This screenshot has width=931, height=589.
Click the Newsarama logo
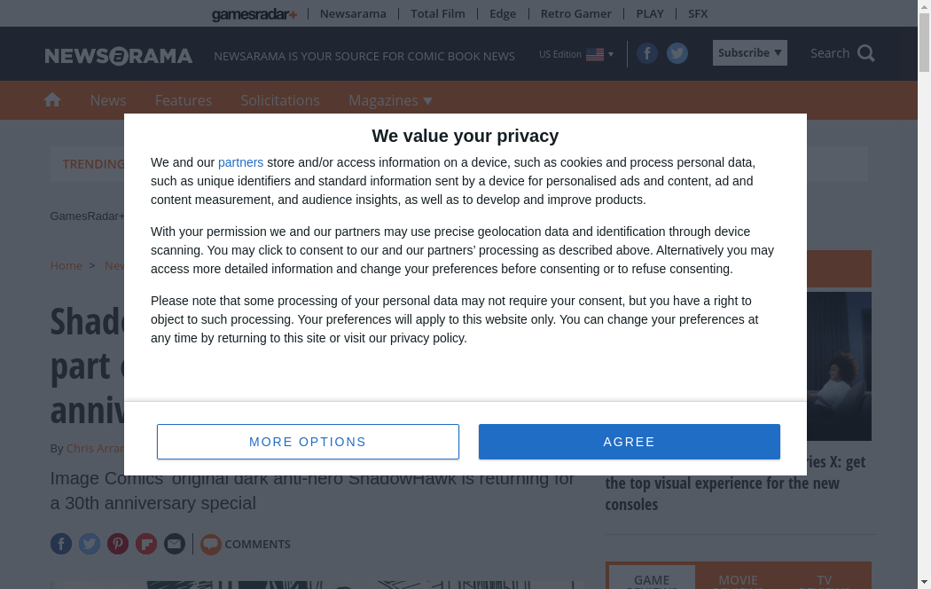coord(119,56)
